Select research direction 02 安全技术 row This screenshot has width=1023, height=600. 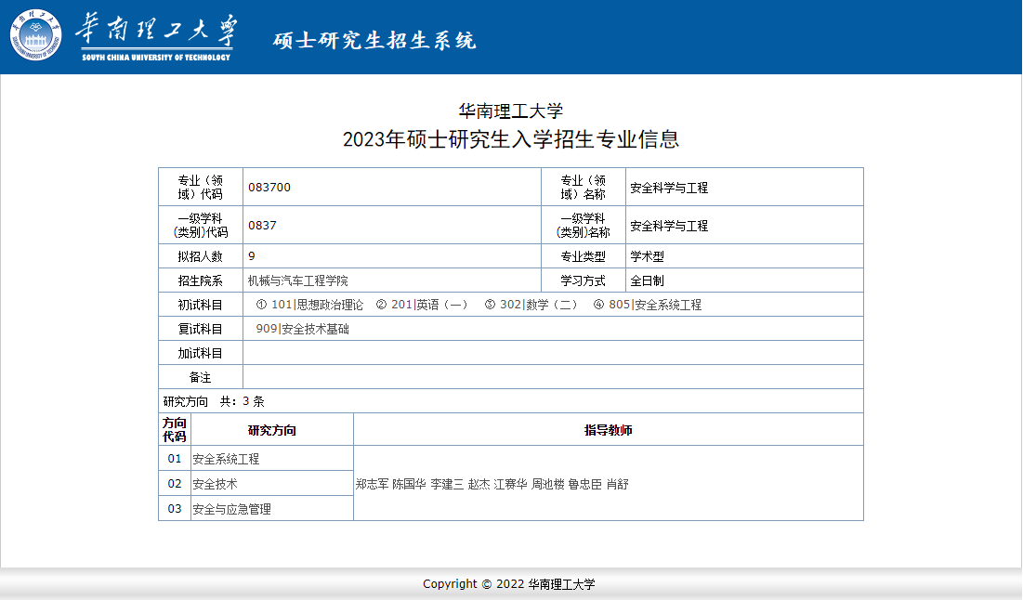coord(215,484)
